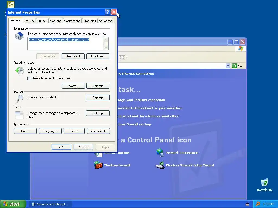Screen dimensions: 278x208
Task: Open Tabs Settings button
Action: click(98, 113)
